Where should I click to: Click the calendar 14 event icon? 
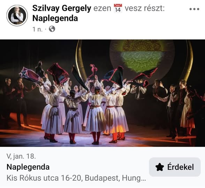[118, 8]
